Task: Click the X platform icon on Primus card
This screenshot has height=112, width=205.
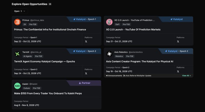Action: click(x=86, y=42)
